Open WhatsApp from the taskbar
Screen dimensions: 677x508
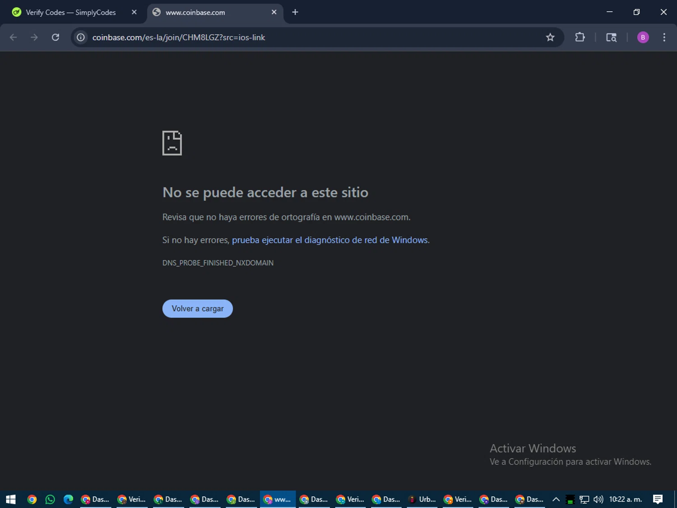coord(50,499)
